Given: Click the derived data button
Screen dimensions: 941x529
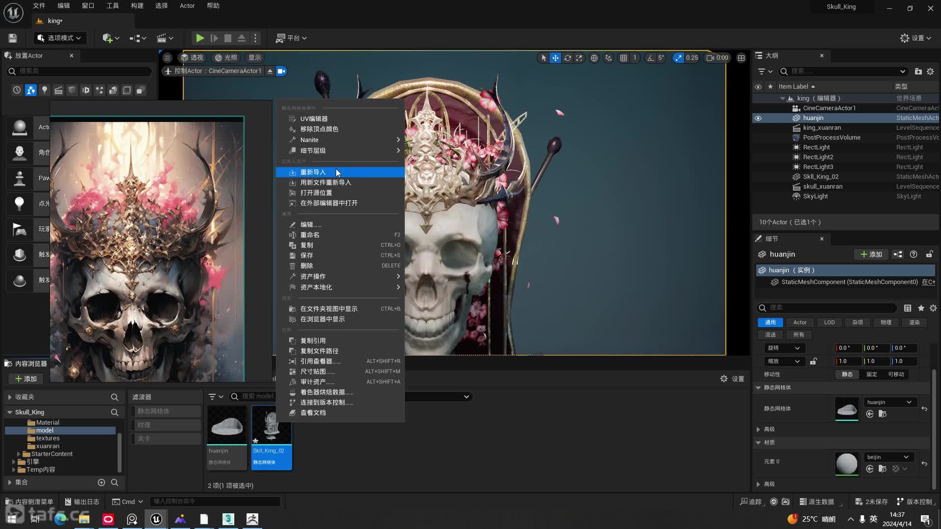Looking at the screenshot, I should [x=817, y=502].
